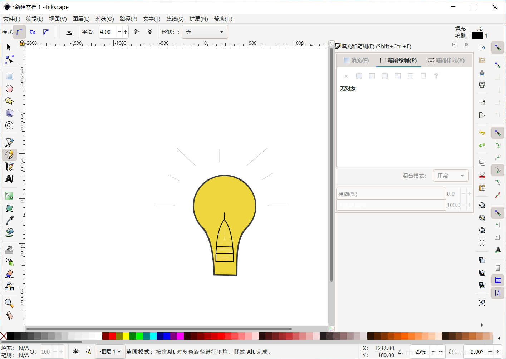Select the Bezier Pen tool
This screenshot has height=359, width=506.
tap(9, 142)
